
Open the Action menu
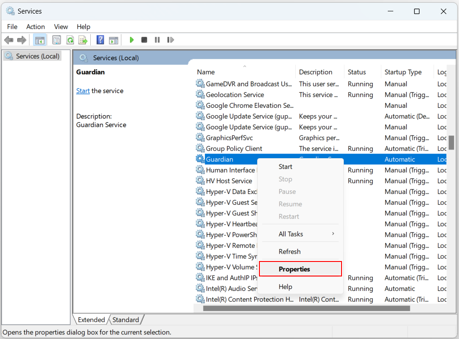pyautogui.click(x=35, y=27)
